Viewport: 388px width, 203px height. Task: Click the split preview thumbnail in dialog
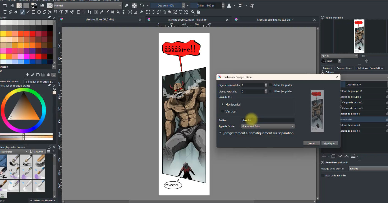317,111
